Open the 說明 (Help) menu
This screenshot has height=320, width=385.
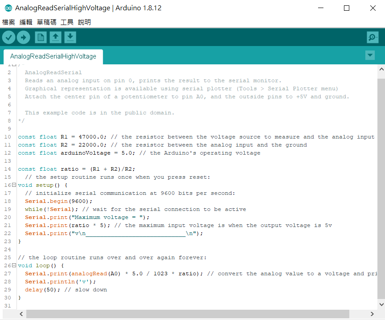84,22
